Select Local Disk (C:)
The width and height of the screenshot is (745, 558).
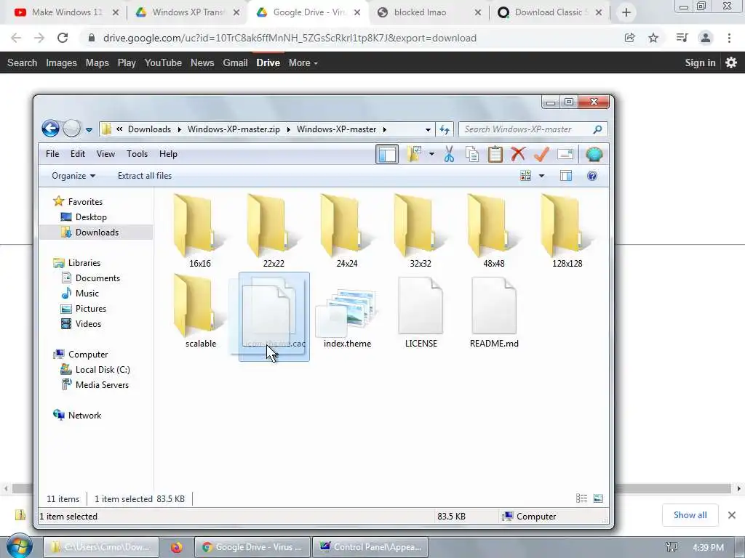[102, 370]
